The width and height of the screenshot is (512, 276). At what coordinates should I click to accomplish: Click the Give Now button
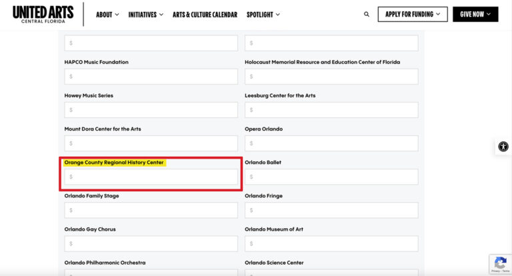coord(475,14)
